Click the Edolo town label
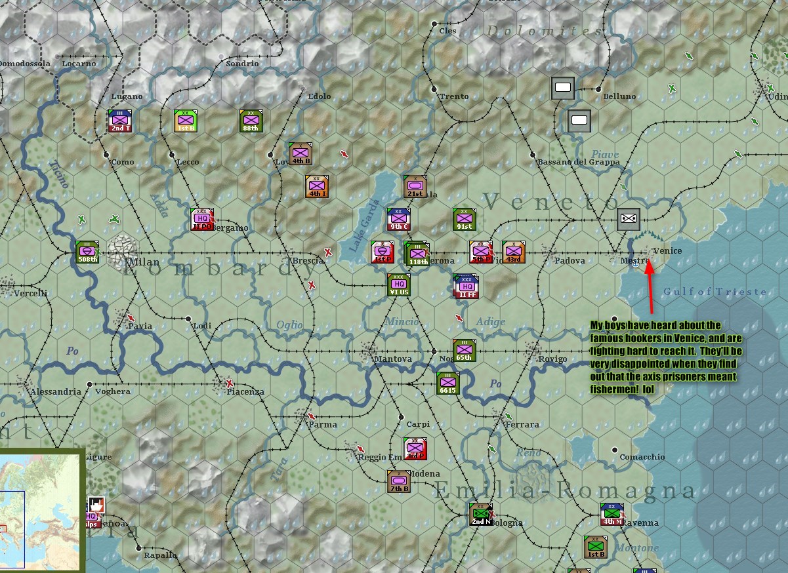 point(320,97)
